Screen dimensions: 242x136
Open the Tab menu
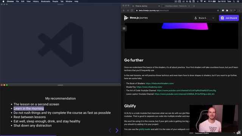click(62, 2)
